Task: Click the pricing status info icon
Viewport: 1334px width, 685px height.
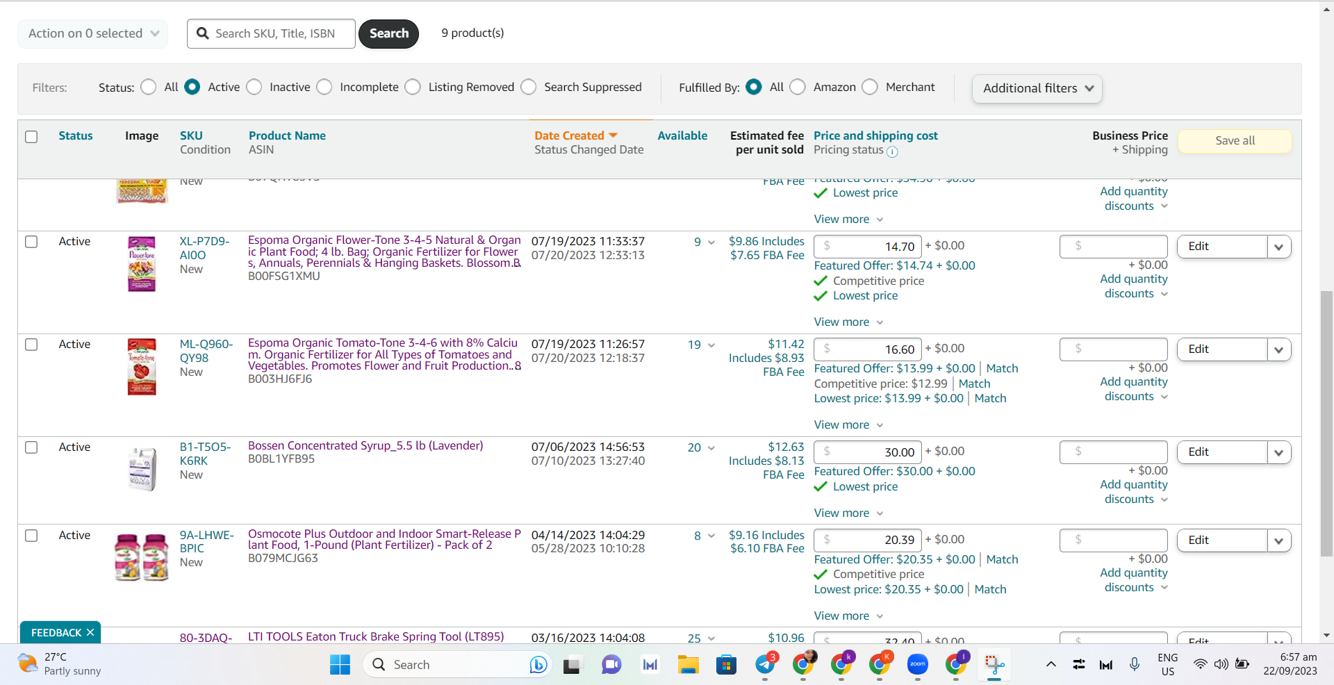Action: coord(892,151)
